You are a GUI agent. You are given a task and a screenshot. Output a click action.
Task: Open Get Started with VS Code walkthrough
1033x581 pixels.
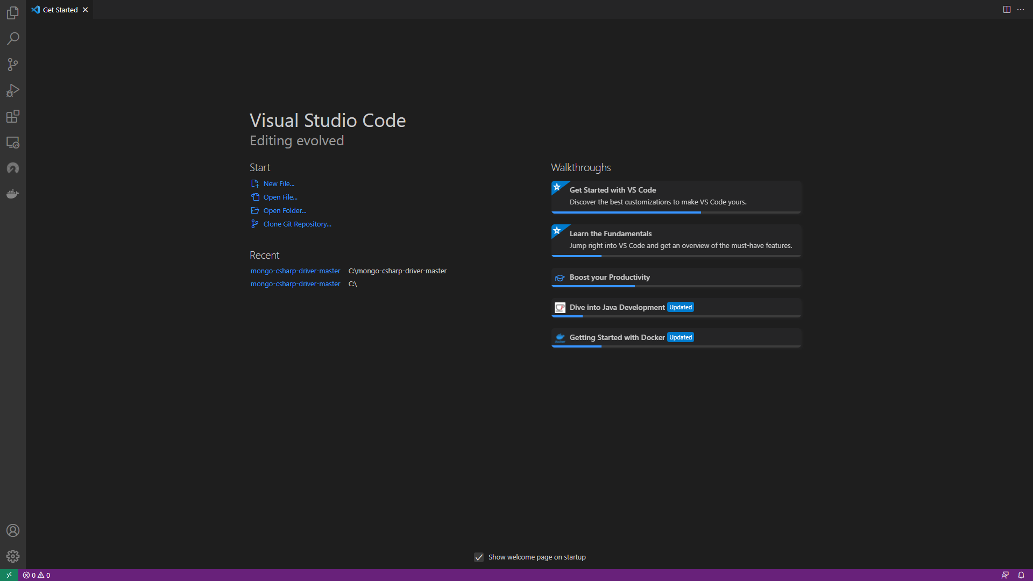[676, 197]
